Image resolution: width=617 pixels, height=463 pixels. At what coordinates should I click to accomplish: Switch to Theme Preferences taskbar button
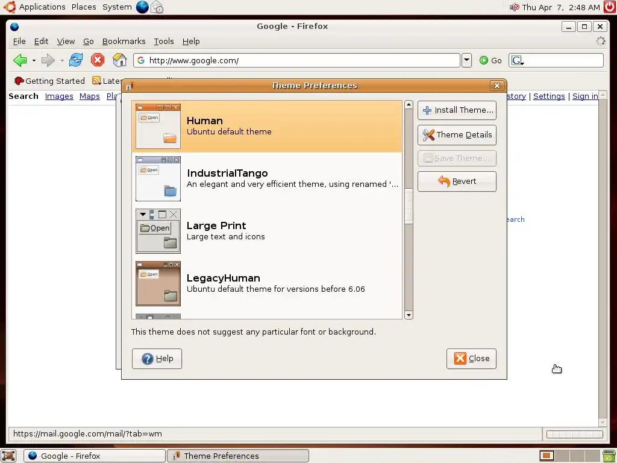pyautogui.click(x=238, y=456)
